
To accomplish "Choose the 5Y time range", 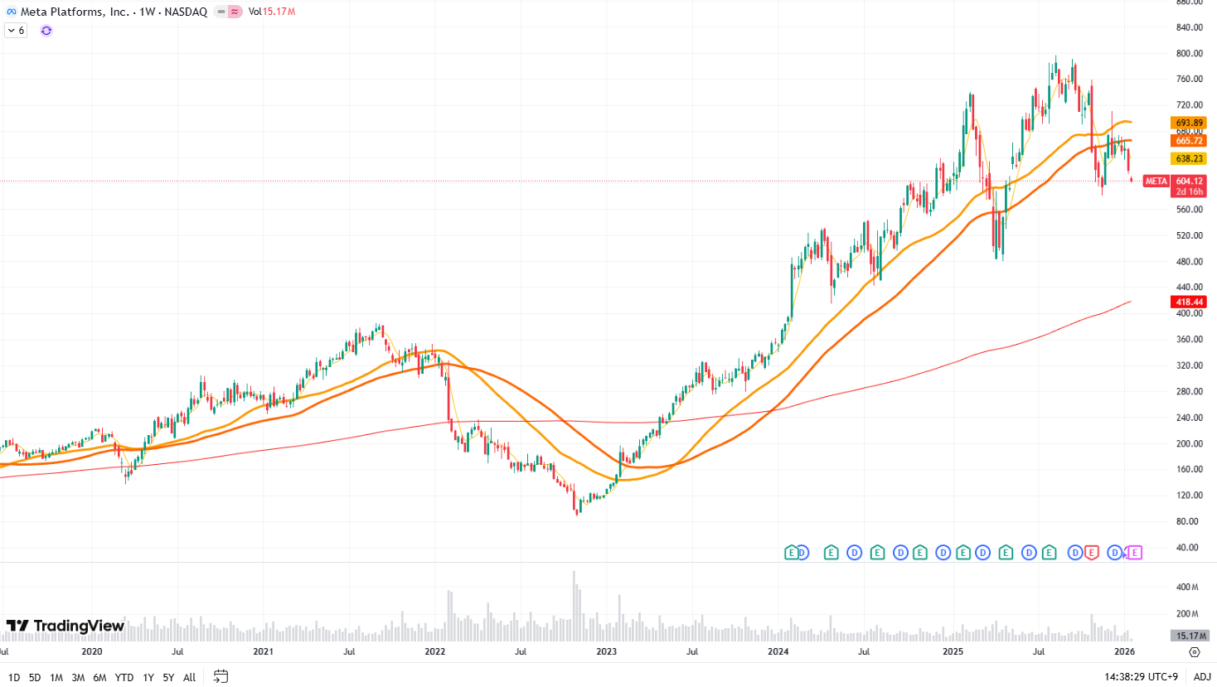I will (x=168, y=677).
